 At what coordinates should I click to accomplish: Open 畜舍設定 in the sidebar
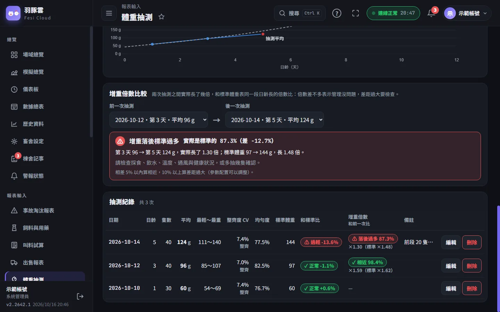(45, 141)
